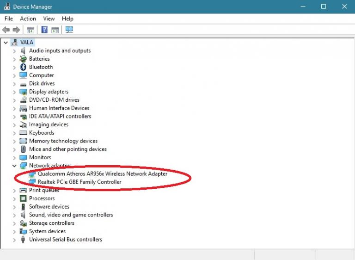This screenshot has width=355, height=260.
Task: Click the DVD/CD-ROM drives disc icon
Action: pos(23,100)
